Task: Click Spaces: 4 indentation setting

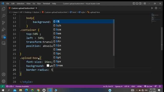Action: coord(119,86)
